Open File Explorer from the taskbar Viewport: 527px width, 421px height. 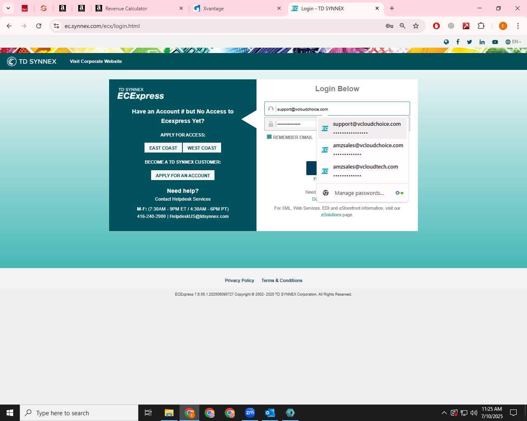click(169, 413)
